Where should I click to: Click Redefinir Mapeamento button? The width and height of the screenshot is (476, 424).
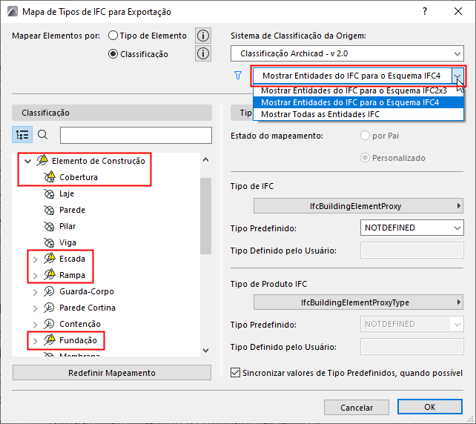(x=112, y=373)
